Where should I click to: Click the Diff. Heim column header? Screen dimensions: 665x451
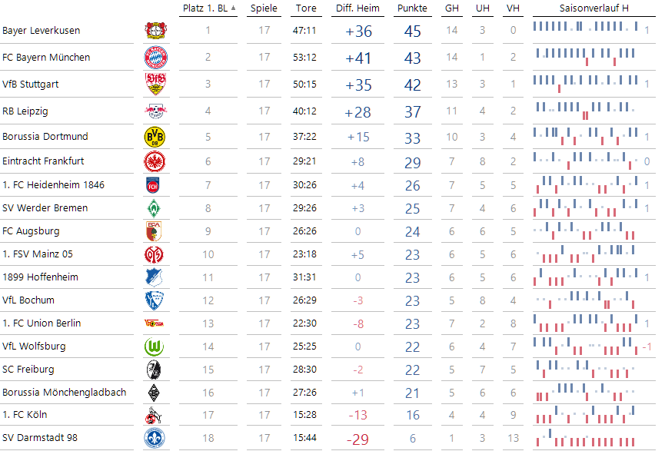pos(357,8)
